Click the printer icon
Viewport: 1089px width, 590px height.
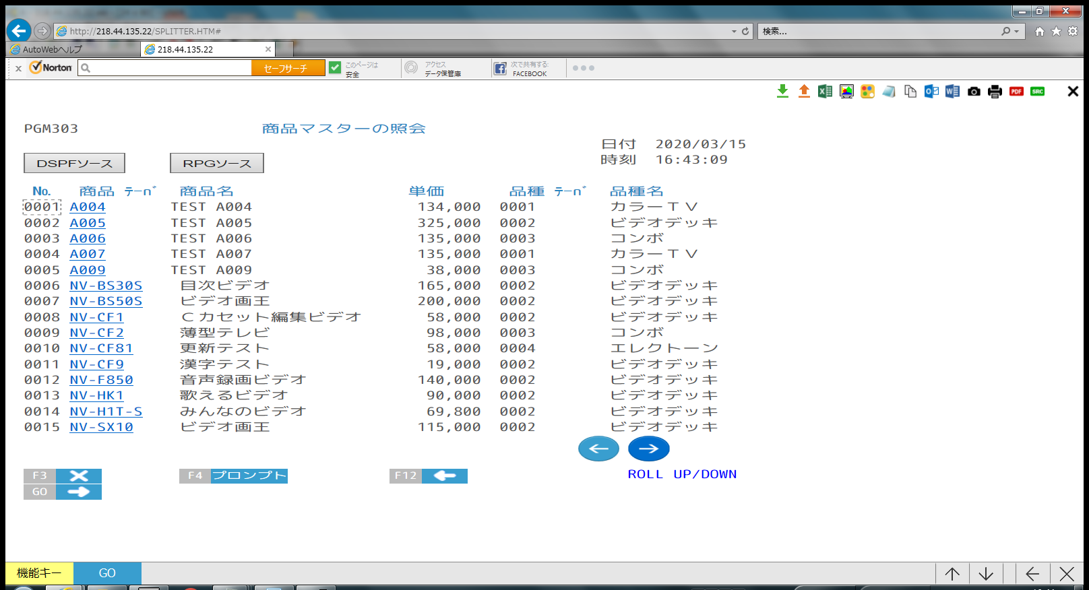[x=995, y=92]
